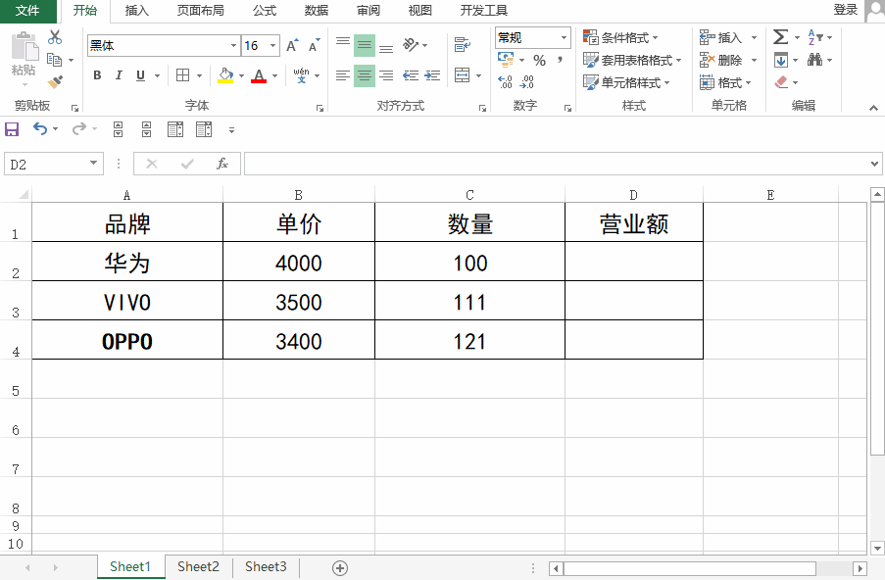Add a new sheet with plus button
The width and height of the screenshot is (885, 580).
pos(340,568)
